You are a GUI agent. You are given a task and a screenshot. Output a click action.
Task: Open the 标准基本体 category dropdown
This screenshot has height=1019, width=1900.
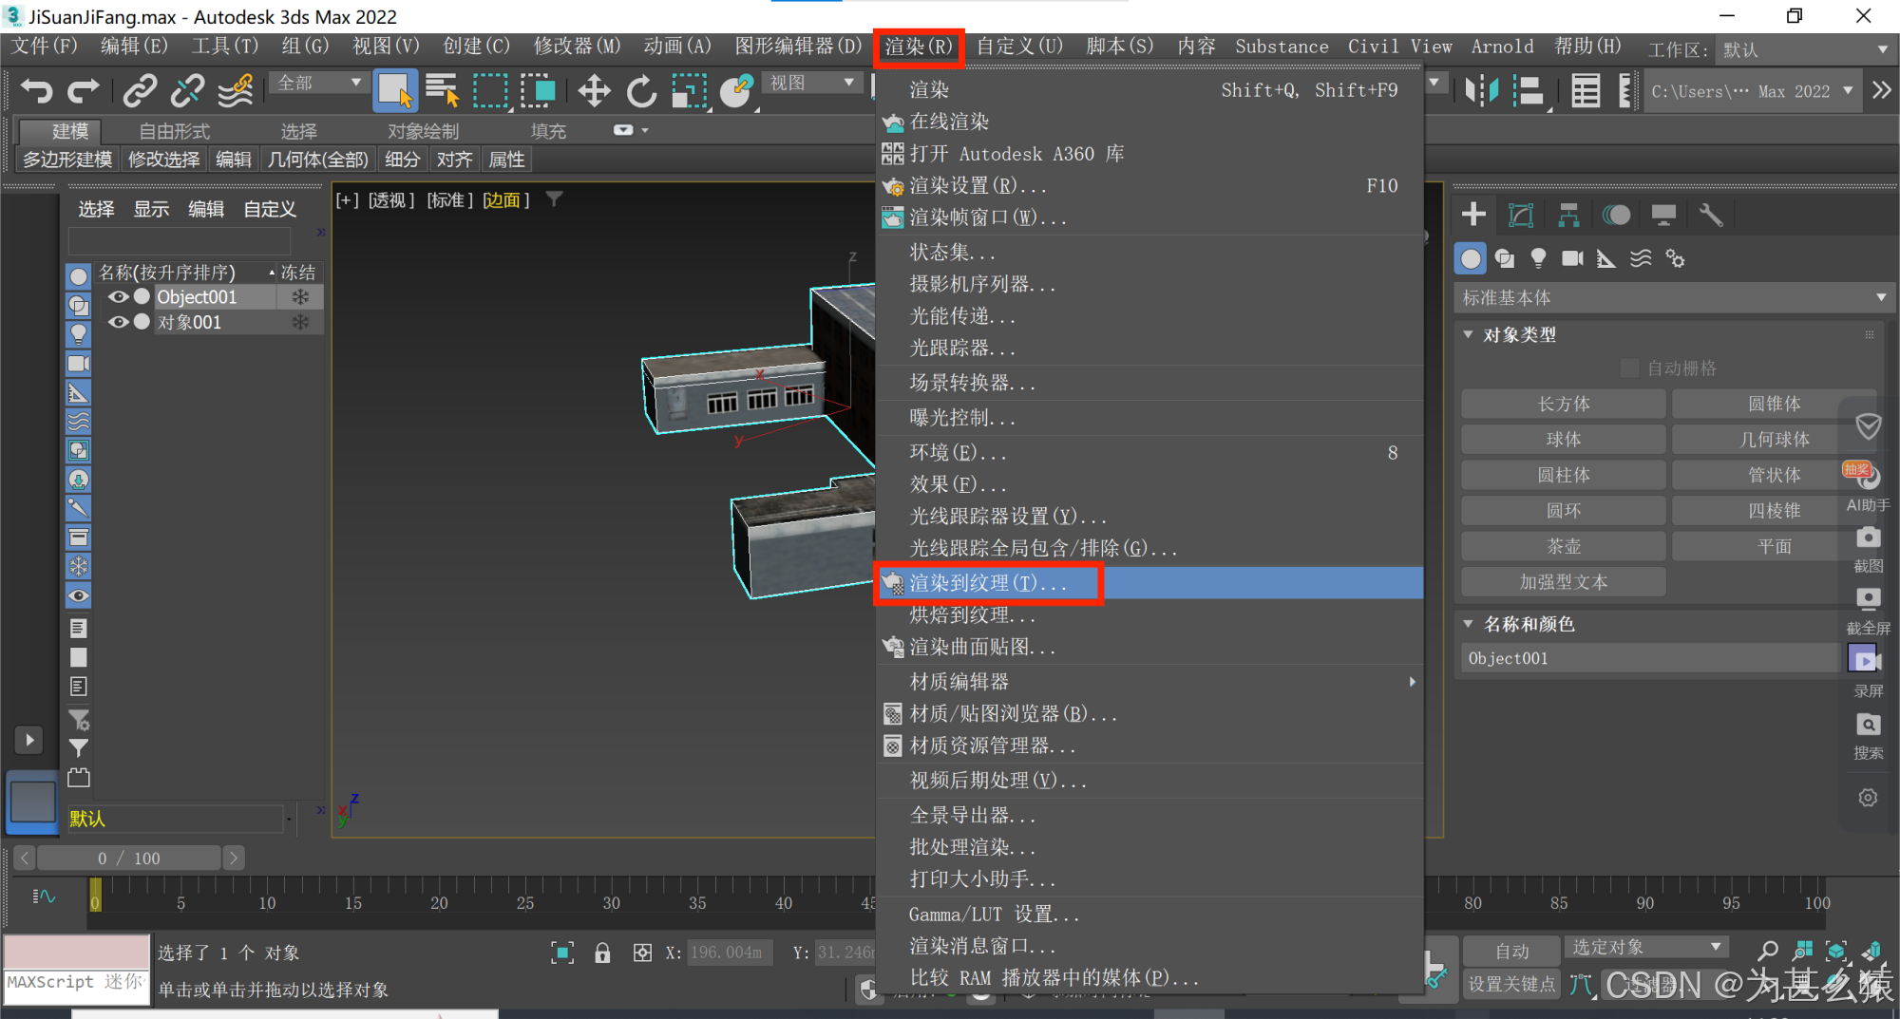(1674, 297)
